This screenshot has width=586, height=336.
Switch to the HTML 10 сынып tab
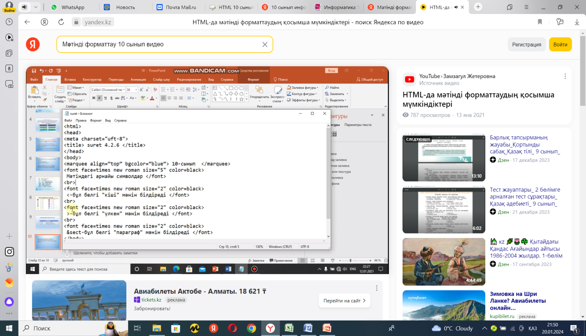coord(232,7)
